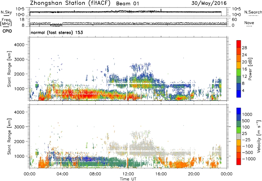Click the '00:00' start time tick label
The image size is (262, 181).
click(29, 174)
